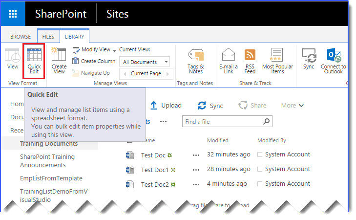Go to previous page arrow beside Current Page
Image resolution: width=356 pixels, height=220 pixels.
(x=125, y=74)
